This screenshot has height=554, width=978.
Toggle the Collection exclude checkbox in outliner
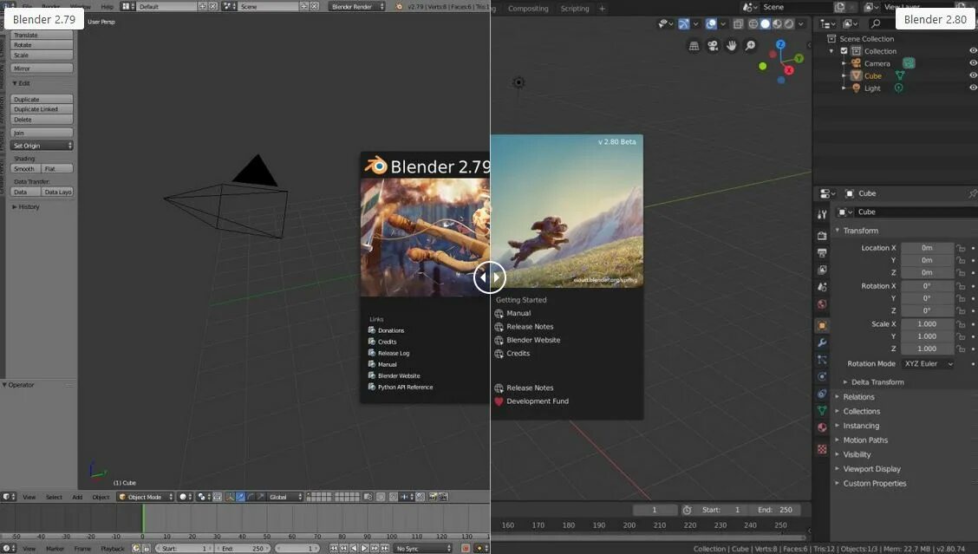pos(844,51)
